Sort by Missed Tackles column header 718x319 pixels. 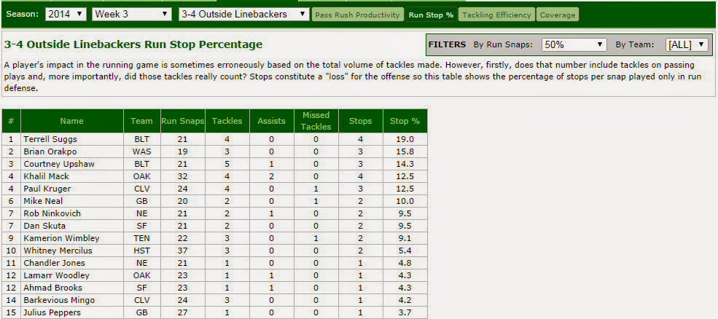316,121
